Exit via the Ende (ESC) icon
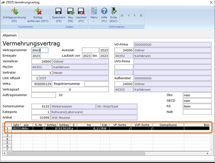 [114, 11]
